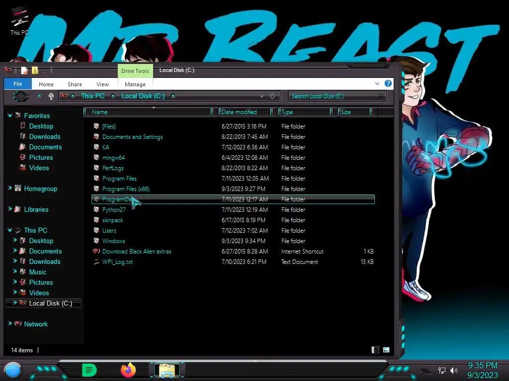Viewport: 509px width, 381px height.
Task: Switch to large icons view in status bar
Action: (386, 350)
